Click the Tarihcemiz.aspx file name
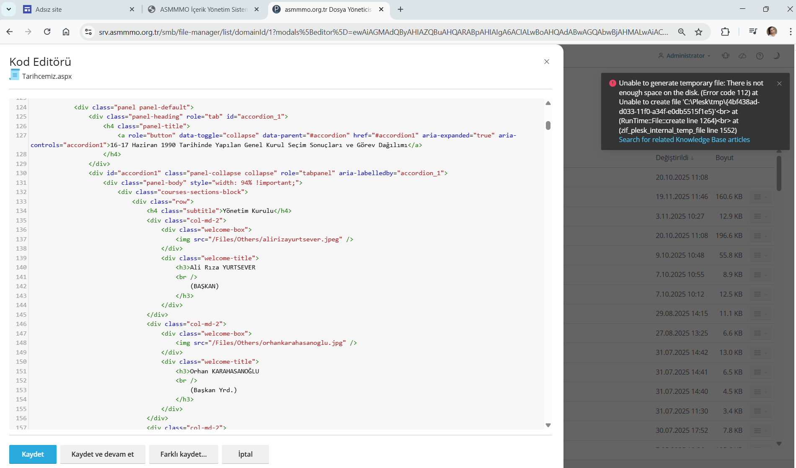Image resolution: width=796 pixels, height=468 pixels. tap(47, 76)
